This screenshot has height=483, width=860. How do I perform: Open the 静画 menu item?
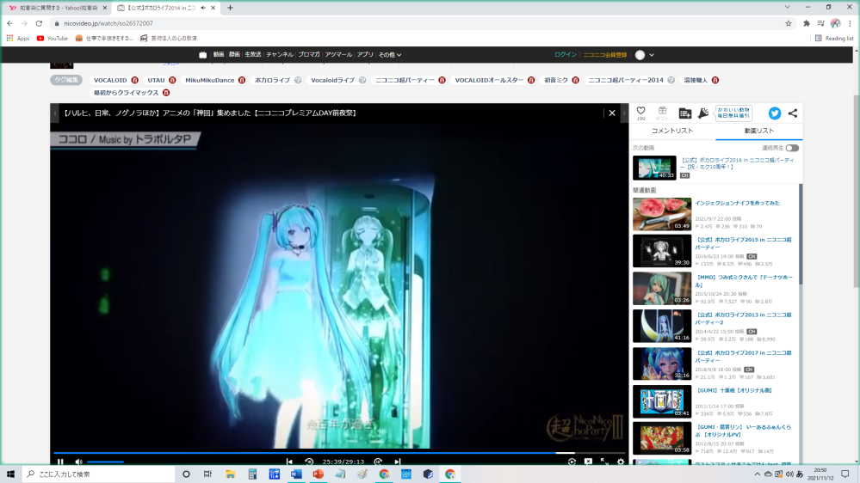point(234,55)
